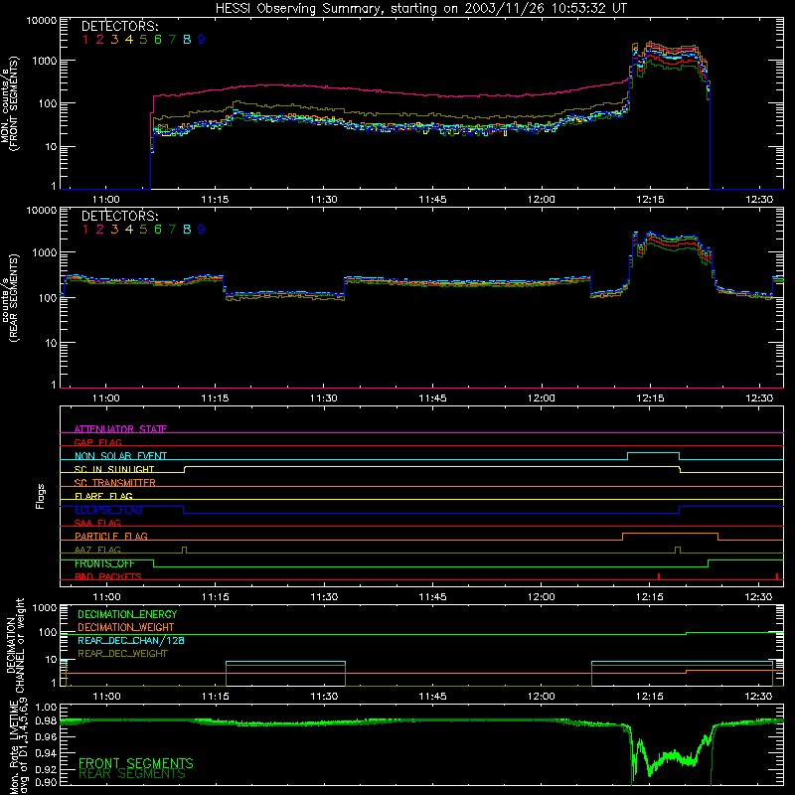795x795 pixels.
Task: Click red BAD_PACKETS marker near 12:16
Action: click(658, 576)
